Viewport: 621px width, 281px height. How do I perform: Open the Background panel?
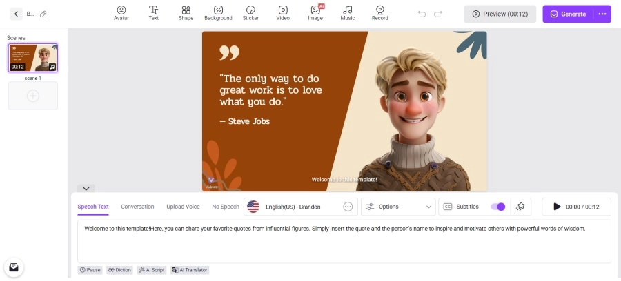pyautogui.click(x=218, y=13)
